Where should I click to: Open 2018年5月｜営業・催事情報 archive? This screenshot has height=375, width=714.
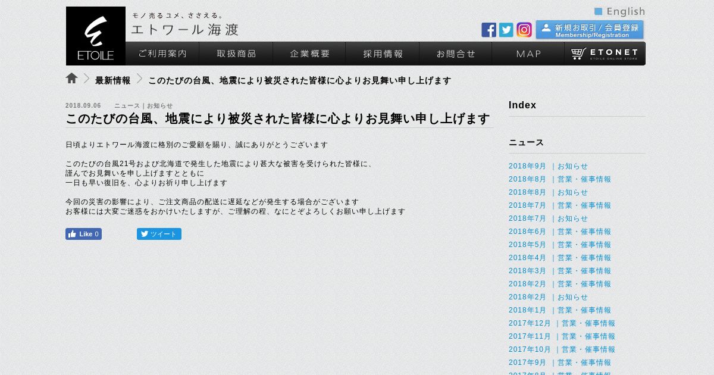[560, 245]
